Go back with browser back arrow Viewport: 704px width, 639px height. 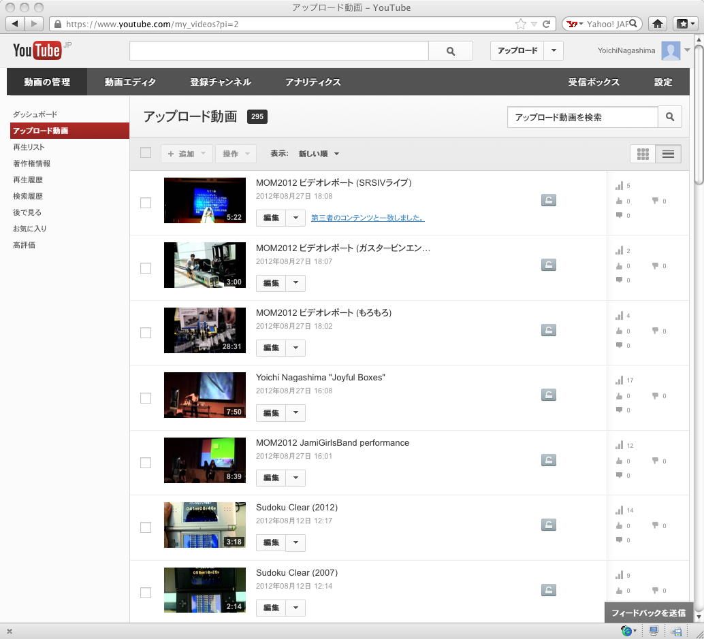pyautogui.click(x=15, y=24)
